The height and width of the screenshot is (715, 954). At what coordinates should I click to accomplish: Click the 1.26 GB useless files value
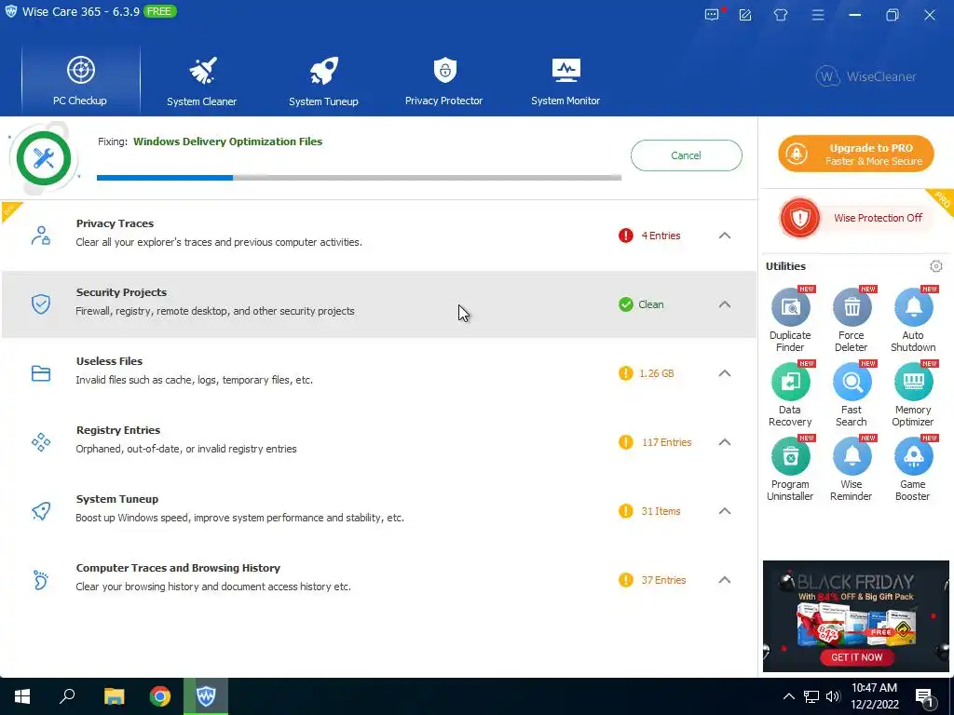click(x=657, y=373)
